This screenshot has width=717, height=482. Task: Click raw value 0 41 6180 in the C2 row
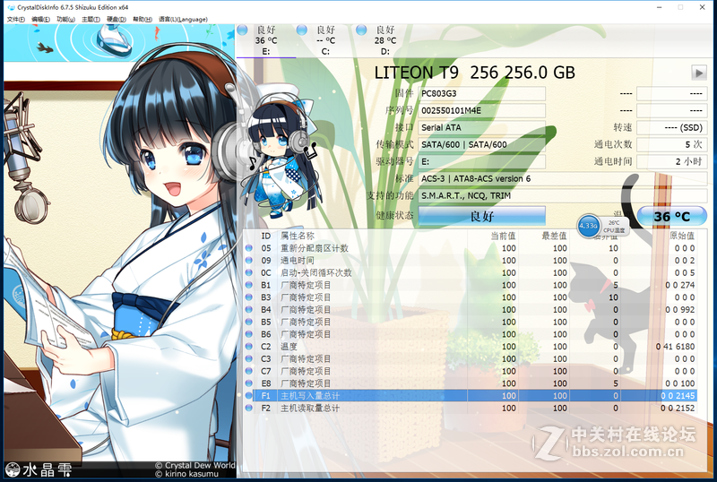pyautogui.click(x=676, y=347)
